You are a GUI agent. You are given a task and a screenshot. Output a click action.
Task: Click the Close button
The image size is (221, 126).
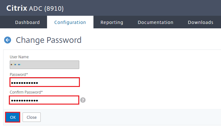coord(32,117)
